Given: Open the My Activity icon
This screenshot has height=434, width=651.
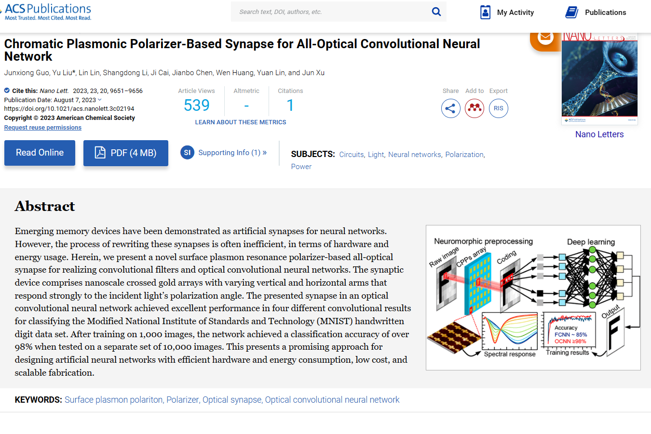Looking at the screenshot, I should click(485, 12).
